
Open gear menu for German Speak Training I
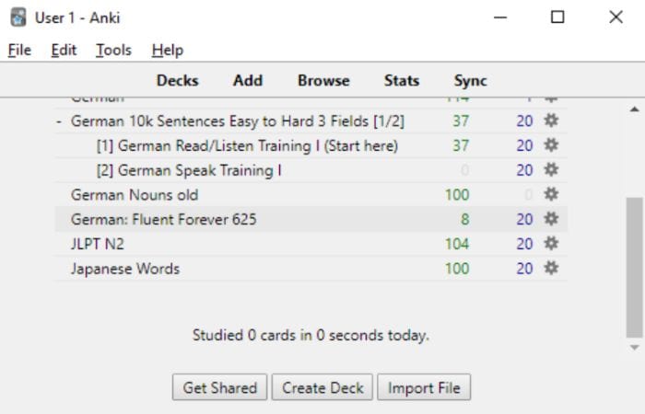pos(551,169)
